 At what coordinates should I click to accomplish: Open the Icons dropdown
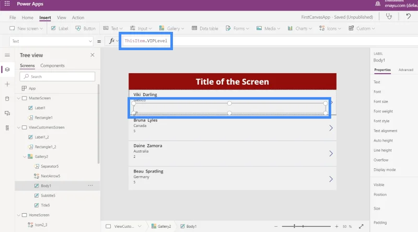tap(330, 28)
